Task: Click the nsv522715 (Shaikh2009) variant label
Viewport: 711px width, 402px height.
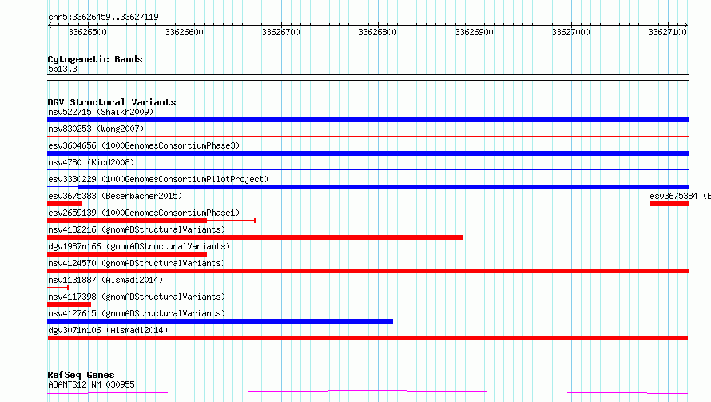Action: (x=101, y=112)
